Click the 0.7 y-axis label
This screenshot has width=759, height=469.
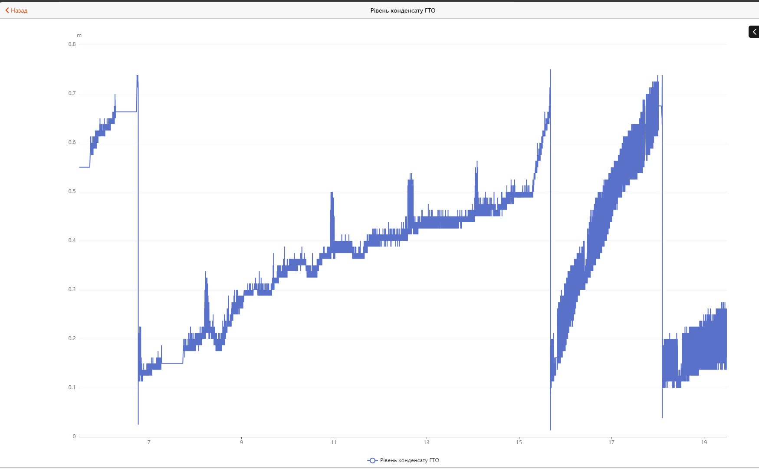tap(72, 93)
